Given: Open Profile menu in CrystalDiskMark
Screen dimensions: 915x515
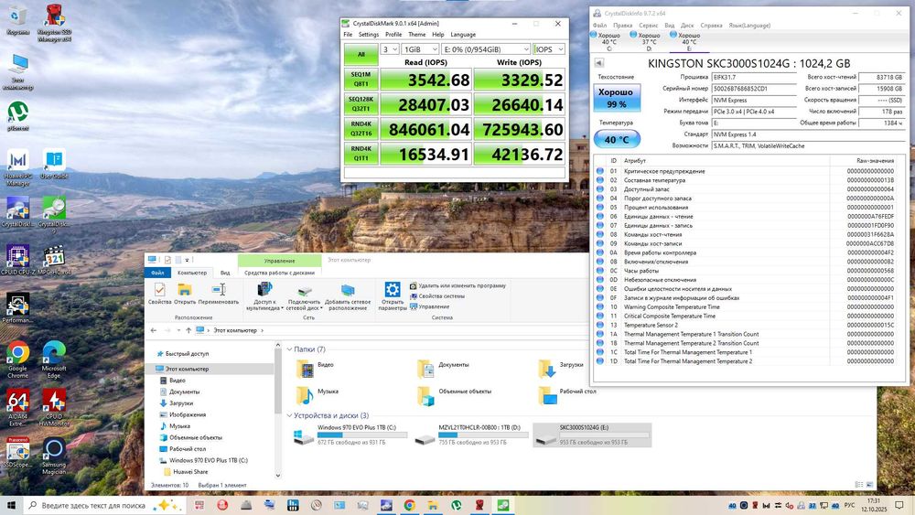Looking at the screenshot, I should click(x=393, y=35).
